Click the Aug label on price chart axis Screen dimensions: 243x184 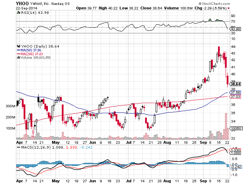pos(167,142)
